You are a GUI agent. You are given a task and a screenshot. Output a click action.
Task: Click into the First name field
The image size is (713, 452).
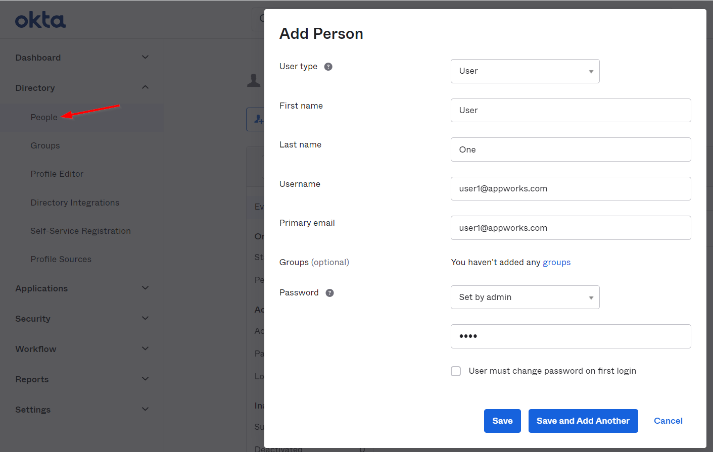click(571, 111)
